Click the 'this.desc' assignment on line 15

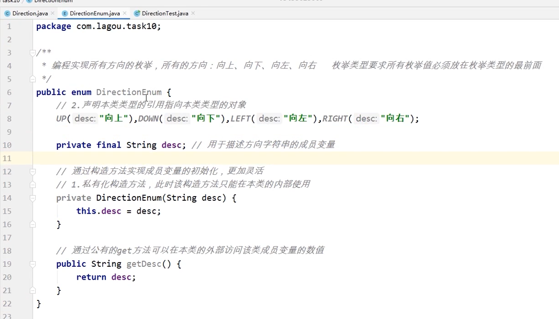click(x=118, y=211)
